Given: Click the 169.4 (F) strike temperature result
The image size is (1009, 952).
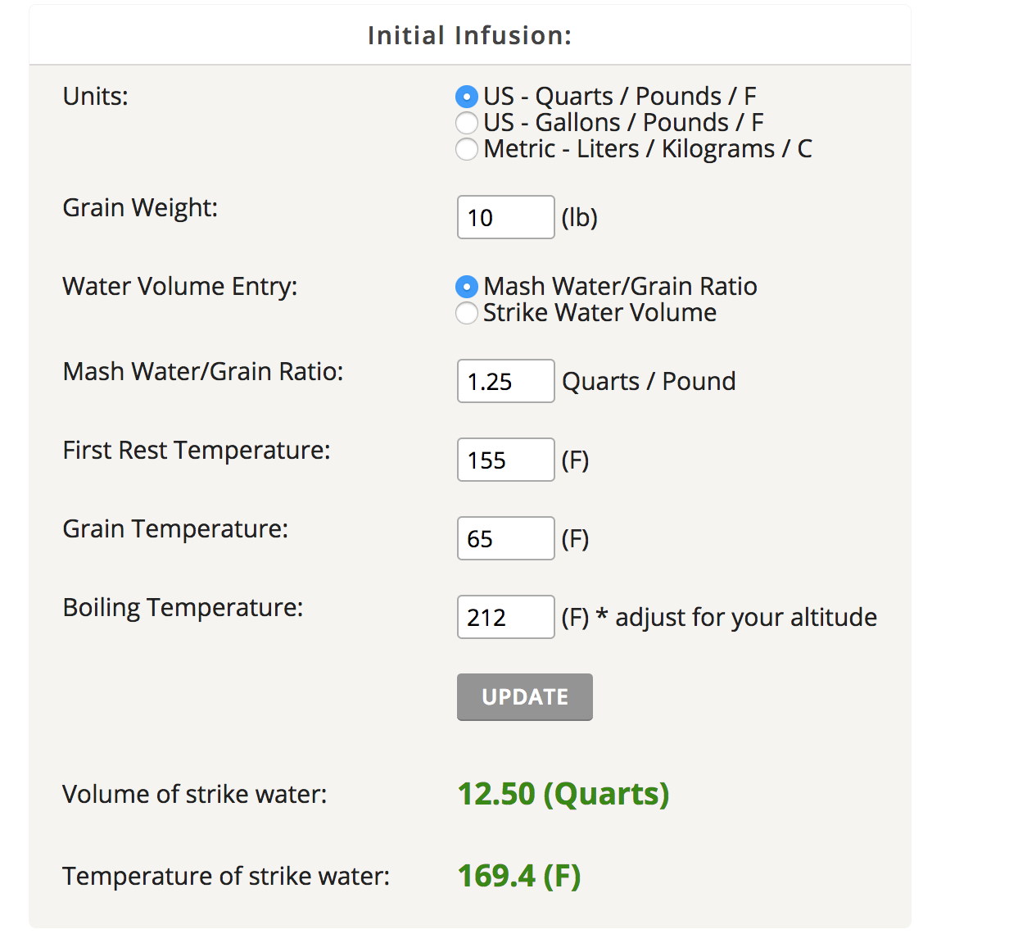Looking at the screenshot, I should pos(518,876).
